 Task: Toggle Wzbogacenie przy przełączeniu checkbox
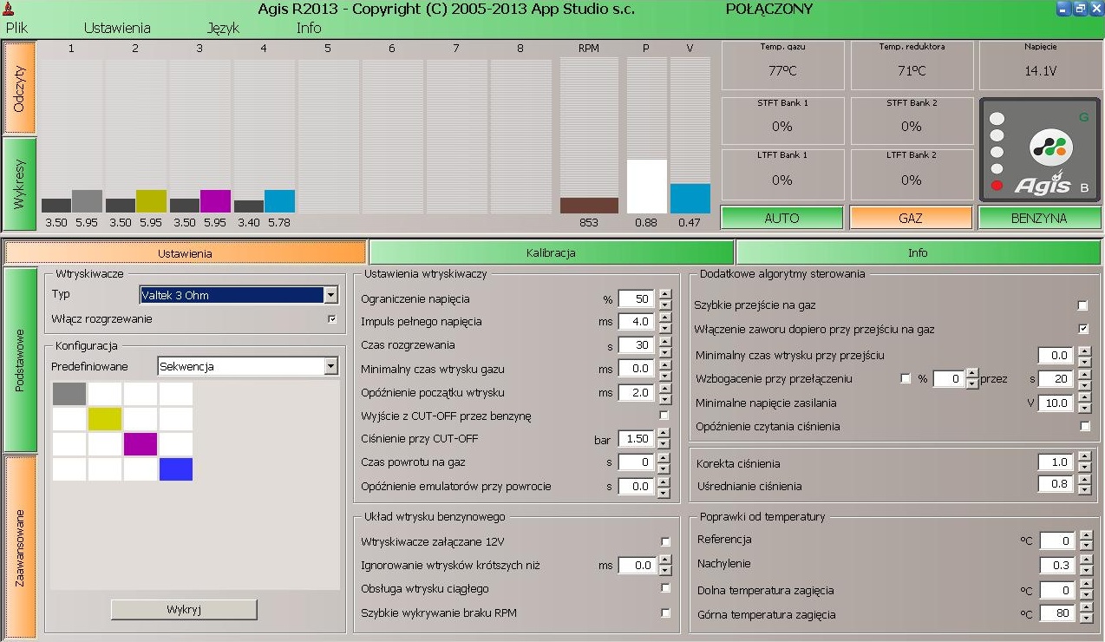click(906, 379)
